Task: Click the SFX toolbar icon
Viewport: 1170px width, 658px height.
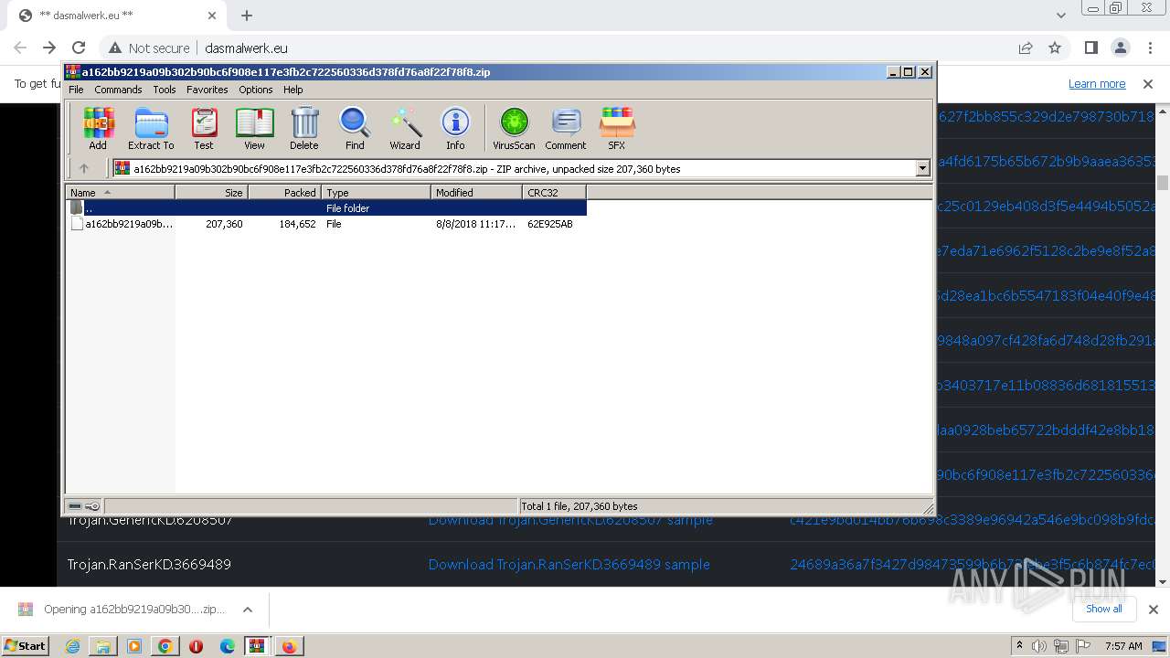Action: (617, 128)
